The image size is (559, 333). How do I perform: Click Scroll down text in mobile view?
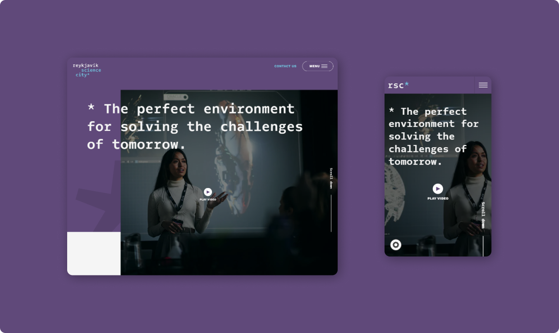pyautogui.click(x=483, y=215)
